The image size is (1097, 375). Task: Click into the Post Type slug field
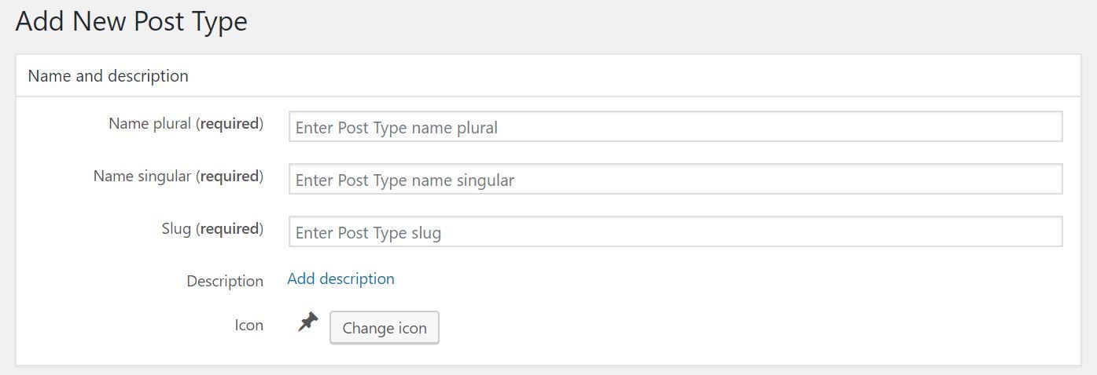tap(676, 232)
